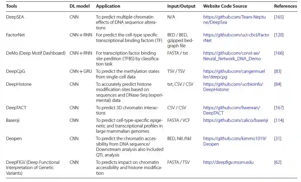The width and height of the screenshot is (301, 182).
Task: Open reference [31] for Deopen
Action: click(277, 139)
